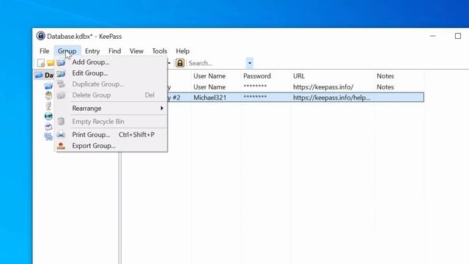Open the File menu
This screenshot has width=469, height=264.
pos(44,51)
